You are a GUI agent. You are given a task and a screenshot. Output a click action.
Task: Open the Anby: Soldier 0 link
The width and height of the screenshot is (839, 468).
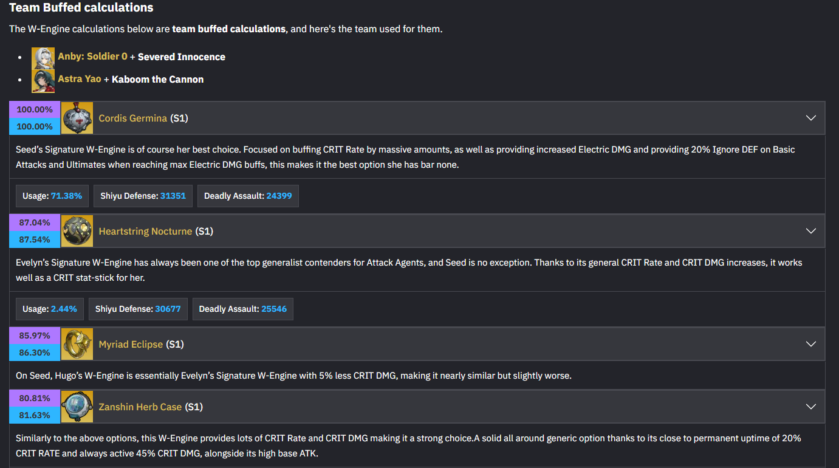coord(92,57)
